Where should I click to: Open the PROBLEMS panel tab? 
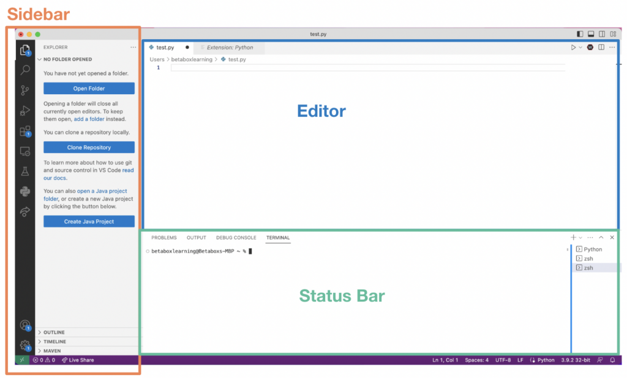click(163, 237)
